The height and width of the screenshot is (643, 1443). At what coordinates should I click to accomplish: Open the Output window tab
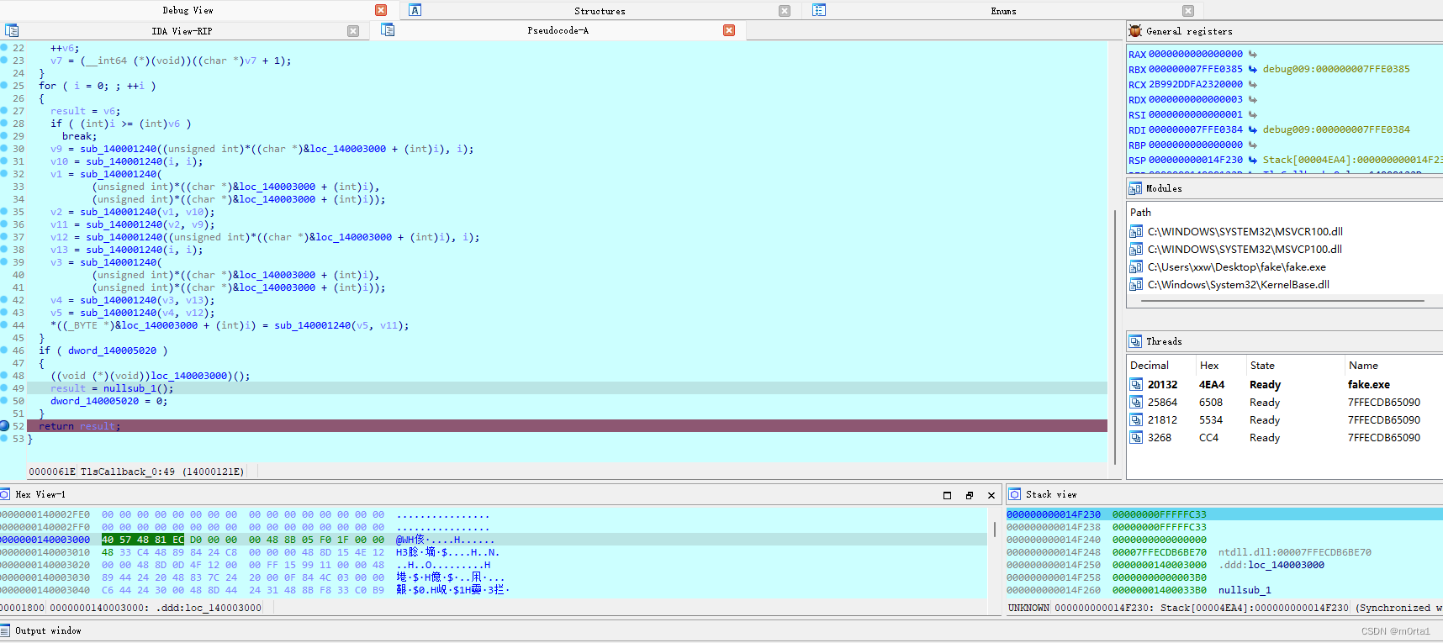point(48,630)
